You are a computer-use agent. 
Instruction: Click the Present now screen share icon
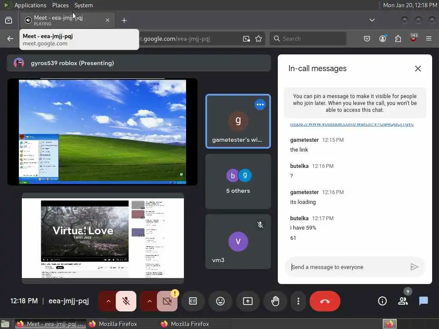pos(248,301)
